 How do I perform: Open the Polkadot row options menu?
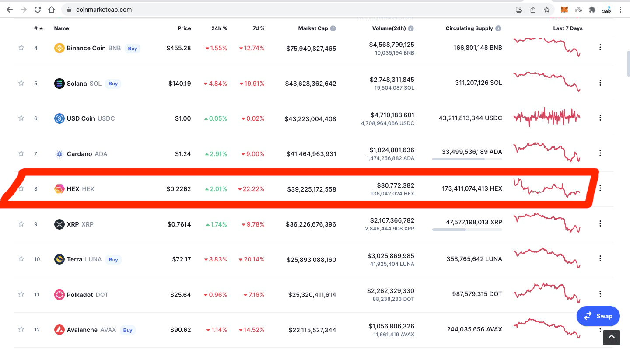tap(600, 294)
